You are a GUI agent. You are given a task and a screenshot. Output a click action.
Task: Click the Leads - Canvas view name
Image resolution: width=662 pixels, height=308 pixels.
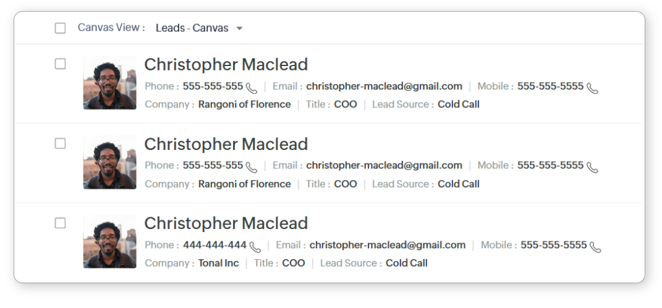pos(192,28)
